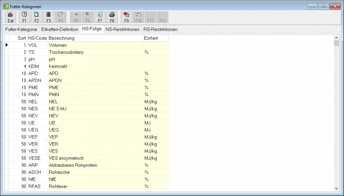Click the MJ unit in UEG row
The width and height of the screenshot is (344, 196).
coord(156,130)
